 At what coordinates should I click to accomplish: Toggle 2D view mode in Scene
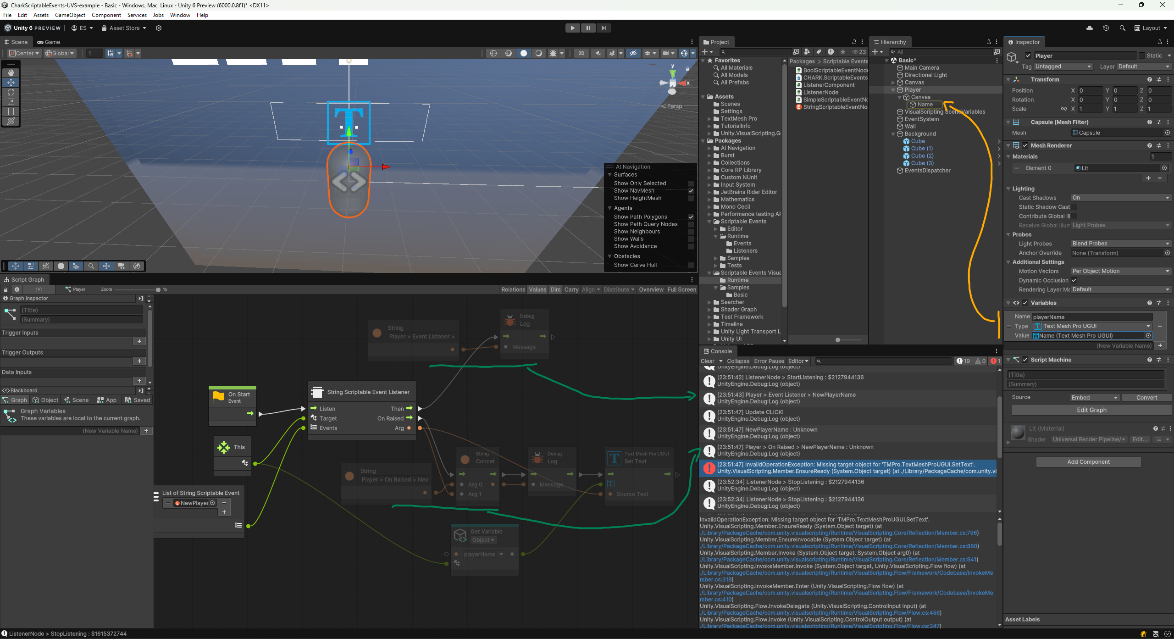(x=581, y=53)
